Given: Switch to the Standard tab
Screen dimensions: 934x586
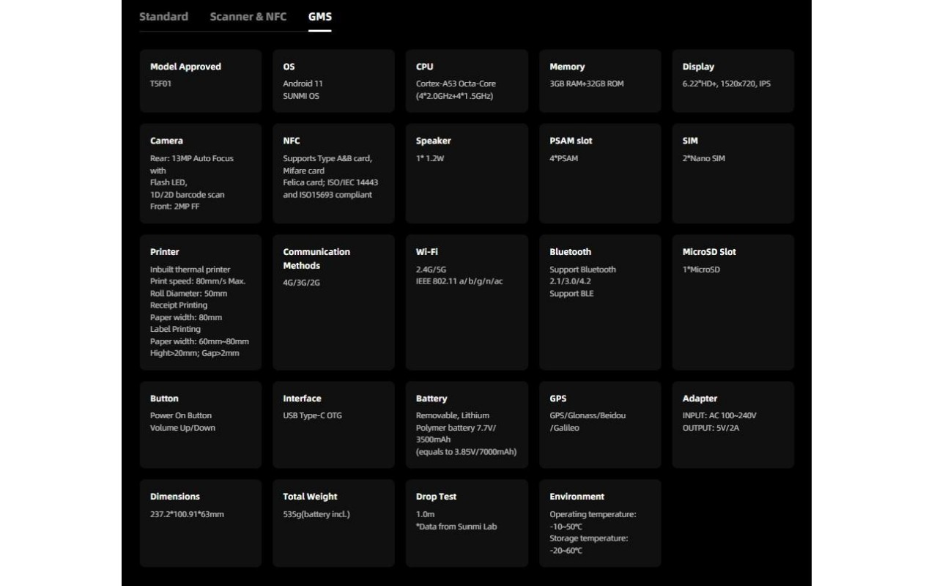Looking at the screenshot, I should coord(163,16).
